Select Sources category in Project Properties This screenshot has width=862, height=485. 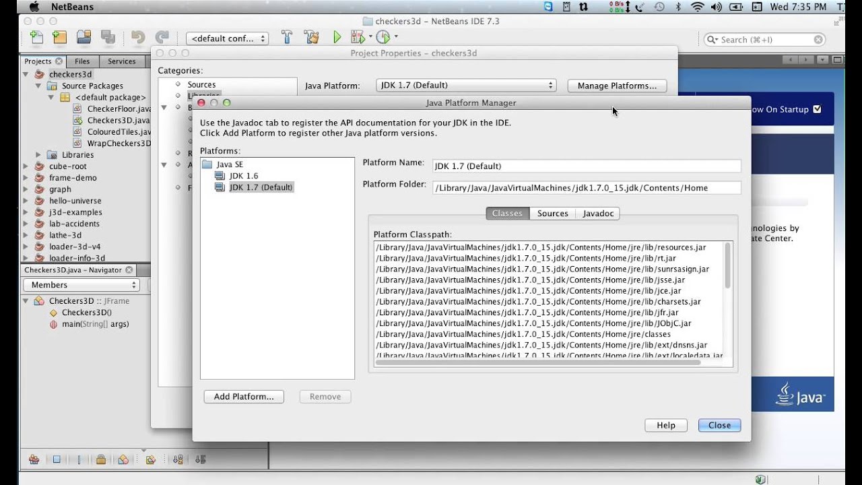click(201, 84)
